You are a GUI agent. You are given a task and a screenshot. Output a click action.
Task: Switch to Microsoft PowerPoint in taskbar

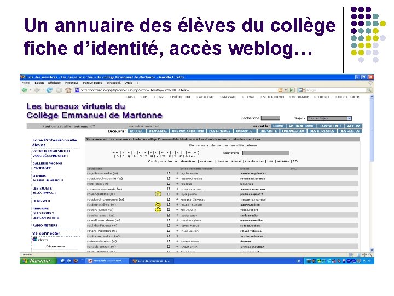point(108,261)
